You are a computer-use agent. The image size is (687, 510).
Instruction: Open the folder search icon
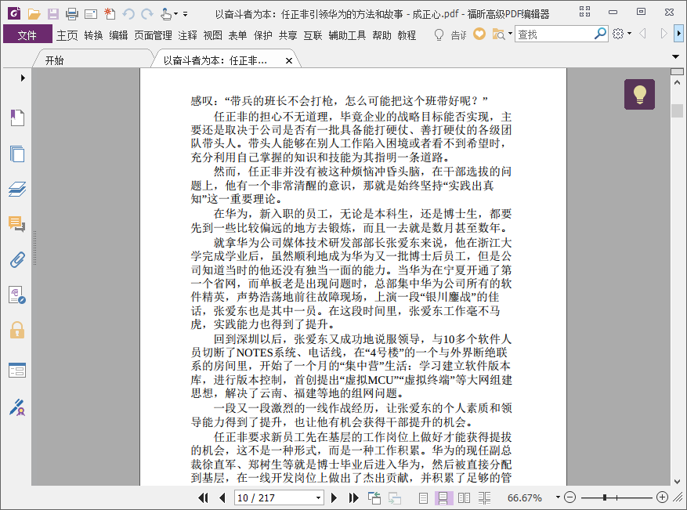[x=498, y=34]
